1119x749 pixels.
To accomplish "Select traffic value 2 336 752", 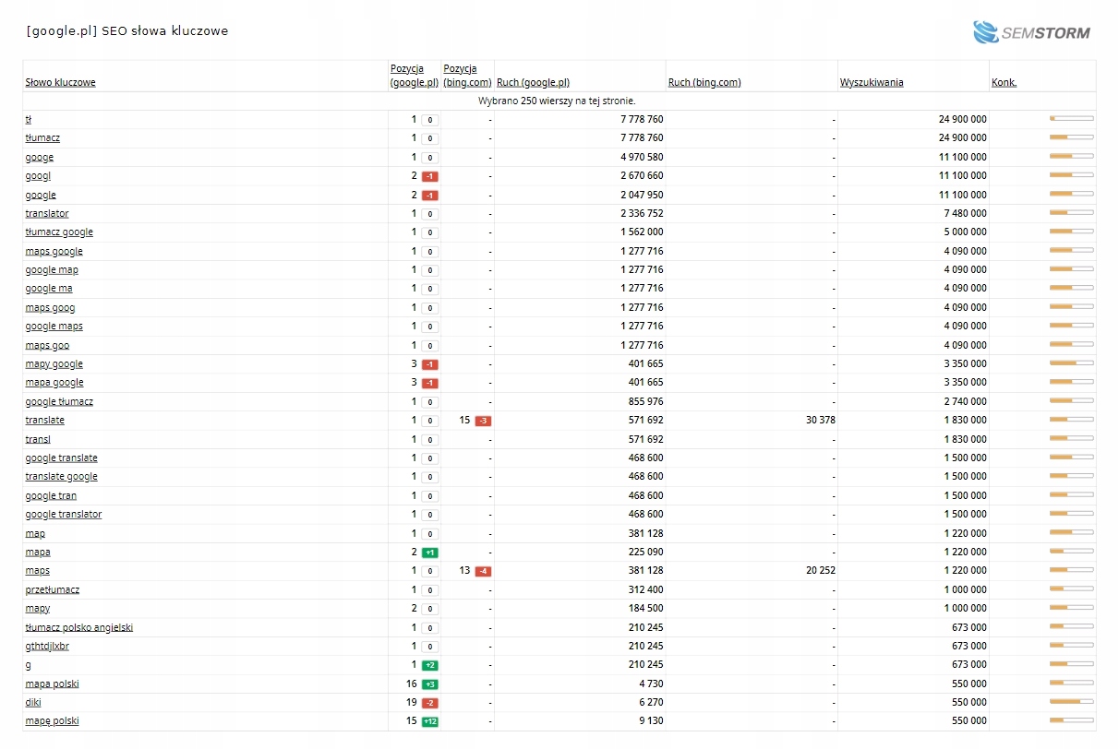I will pyautogui.click(x=642, y=214).
